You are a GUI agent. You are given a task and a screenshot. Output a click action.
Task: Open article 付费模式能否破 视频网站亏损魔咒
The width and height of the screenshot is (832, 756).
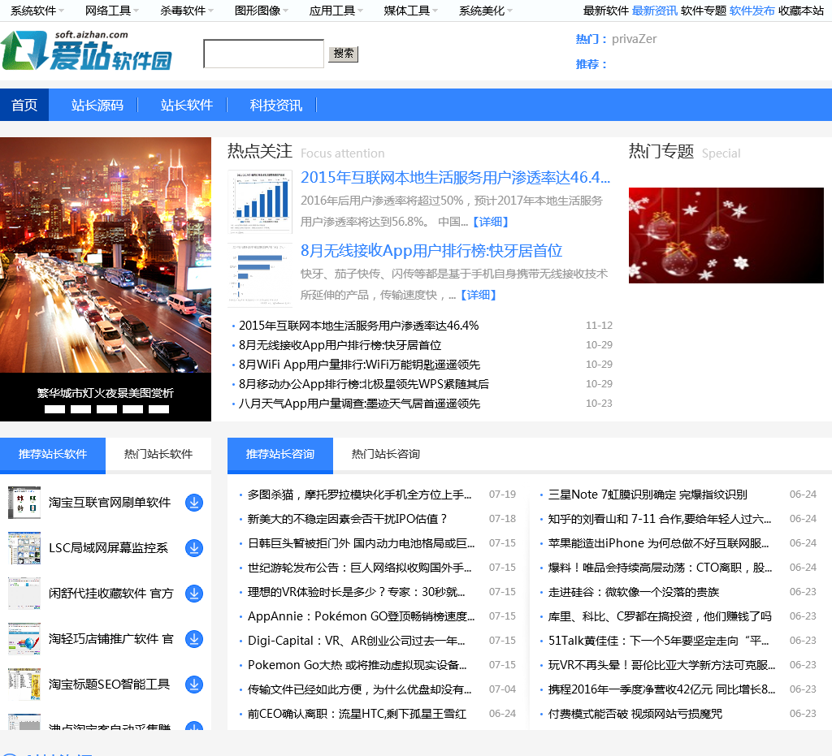point(635,714)
